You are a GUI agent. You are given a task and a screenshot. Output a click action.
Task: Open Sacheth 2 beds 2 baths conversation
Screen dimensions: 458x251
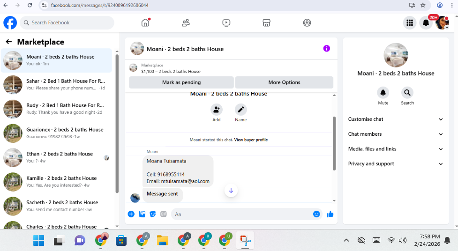(x=57, y=206)
